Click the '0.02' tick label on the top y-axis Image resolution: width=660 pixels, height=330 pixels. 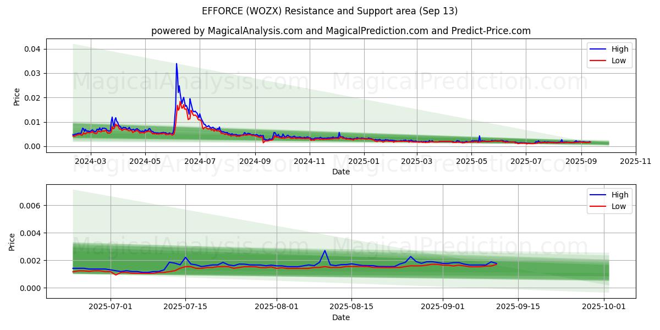tap(33, 98)
